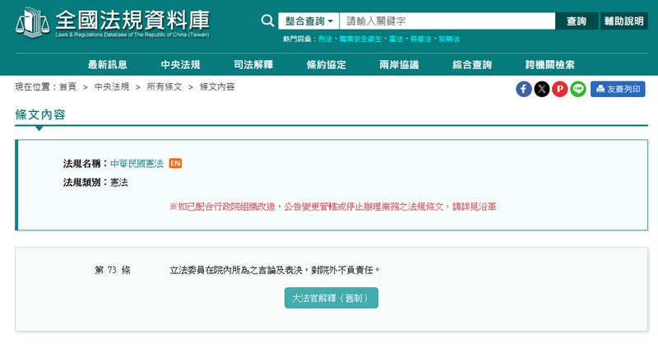
Task: Open the 整合查詢 search type dropdown
Action: tap(308, 21)
